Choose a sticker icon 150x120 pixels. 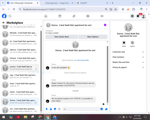click(x=55, y=109)
